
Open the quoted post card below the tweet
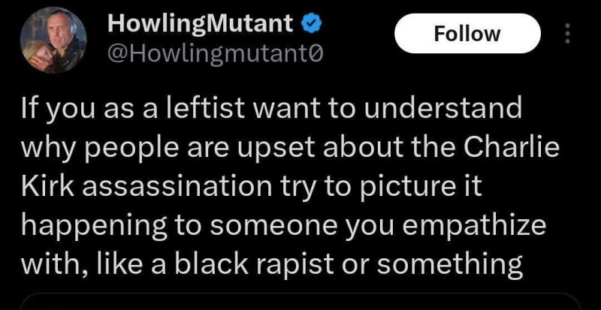(x=300, y=302)
